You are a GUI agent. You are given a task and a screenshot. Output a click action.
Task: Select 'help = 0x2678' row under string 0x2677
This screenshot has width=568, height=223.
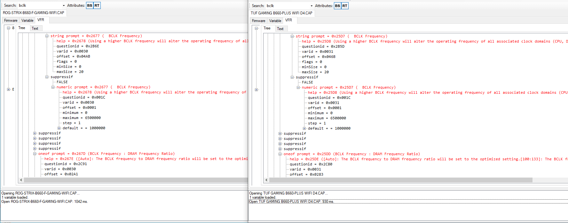[152, 41]
